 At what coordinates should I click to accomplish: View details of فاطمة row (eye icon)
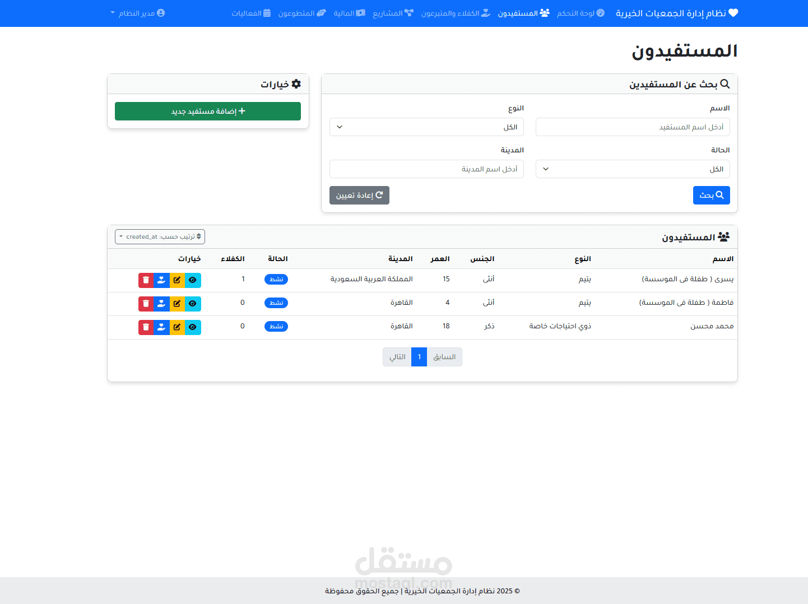(x=193, y=304)
